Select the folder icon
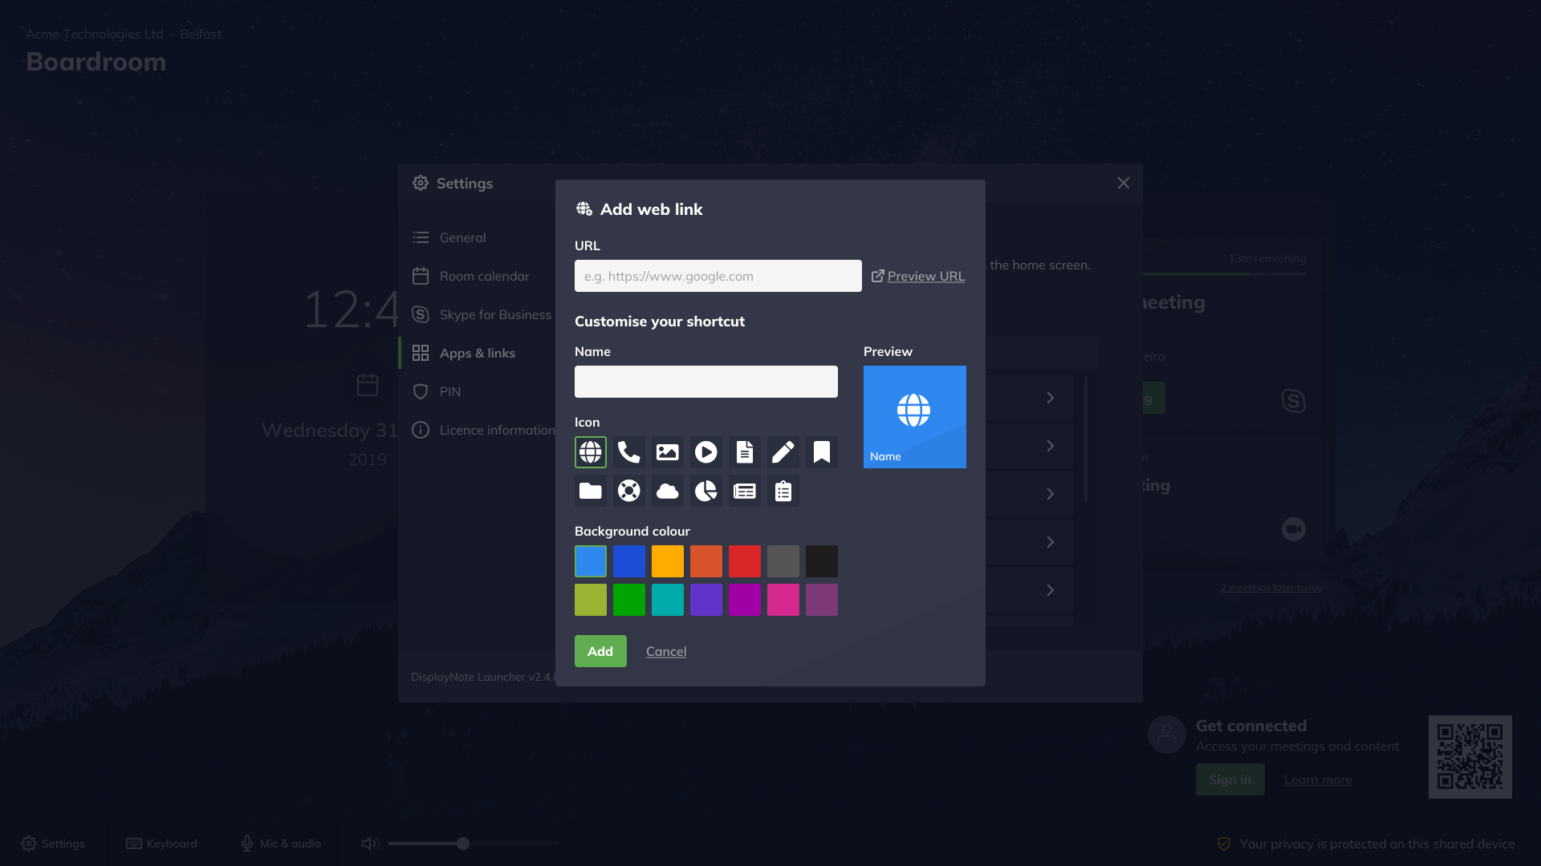The image size is (1541, 866). [x=590, y=490]
